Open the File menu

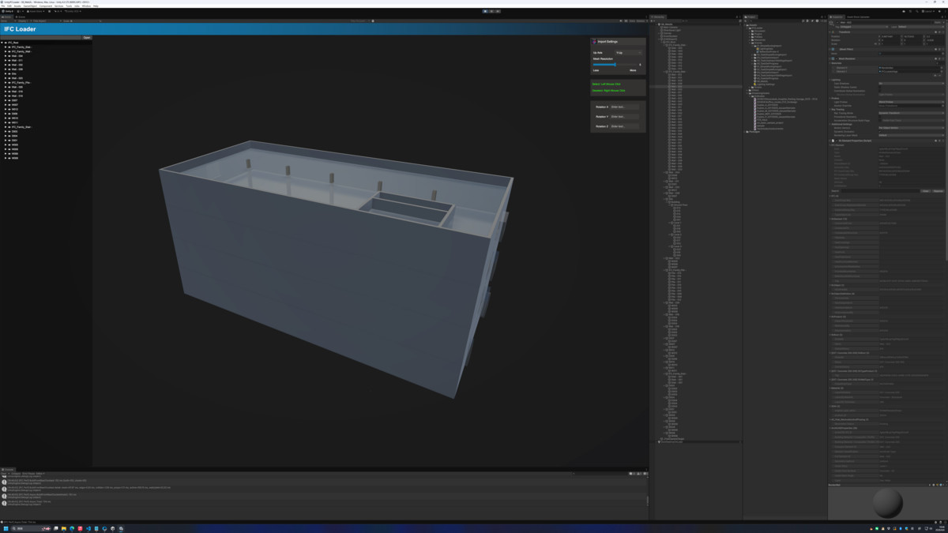(4, 6)
